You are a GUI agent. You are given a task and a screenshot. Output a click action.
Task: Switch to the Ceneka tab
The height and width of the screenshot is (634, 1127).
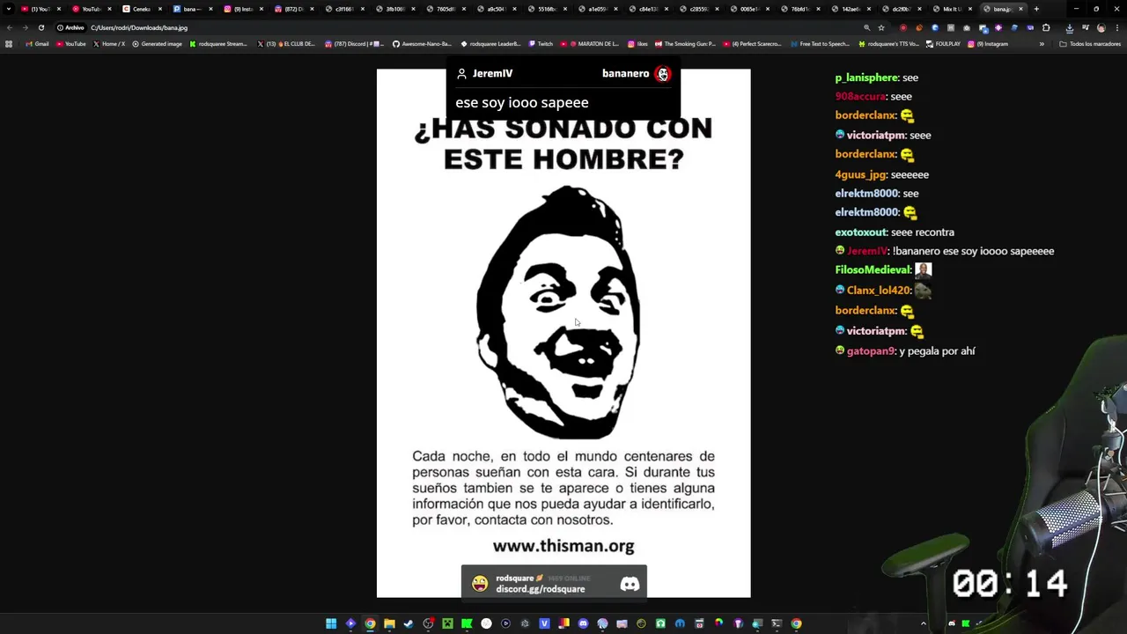141,9
